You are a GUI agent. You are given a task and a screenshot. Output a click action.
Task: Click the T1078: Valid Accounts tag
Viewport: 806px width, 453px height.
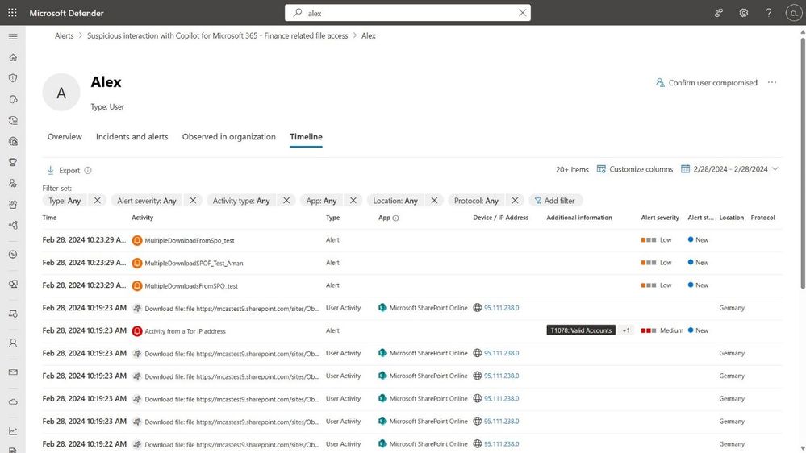pos(581,330)
